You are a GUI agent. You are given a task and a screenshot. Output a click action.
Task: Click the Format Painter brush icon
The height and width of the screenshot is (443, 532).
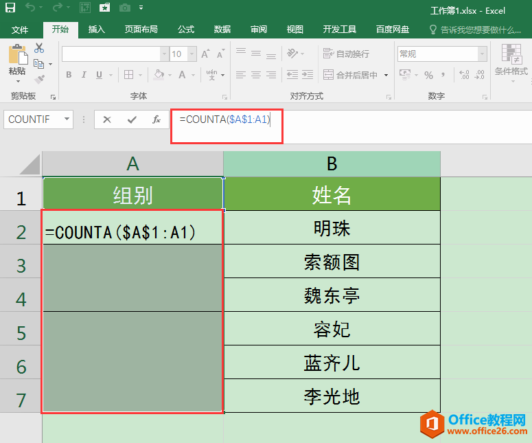(39, 79)
